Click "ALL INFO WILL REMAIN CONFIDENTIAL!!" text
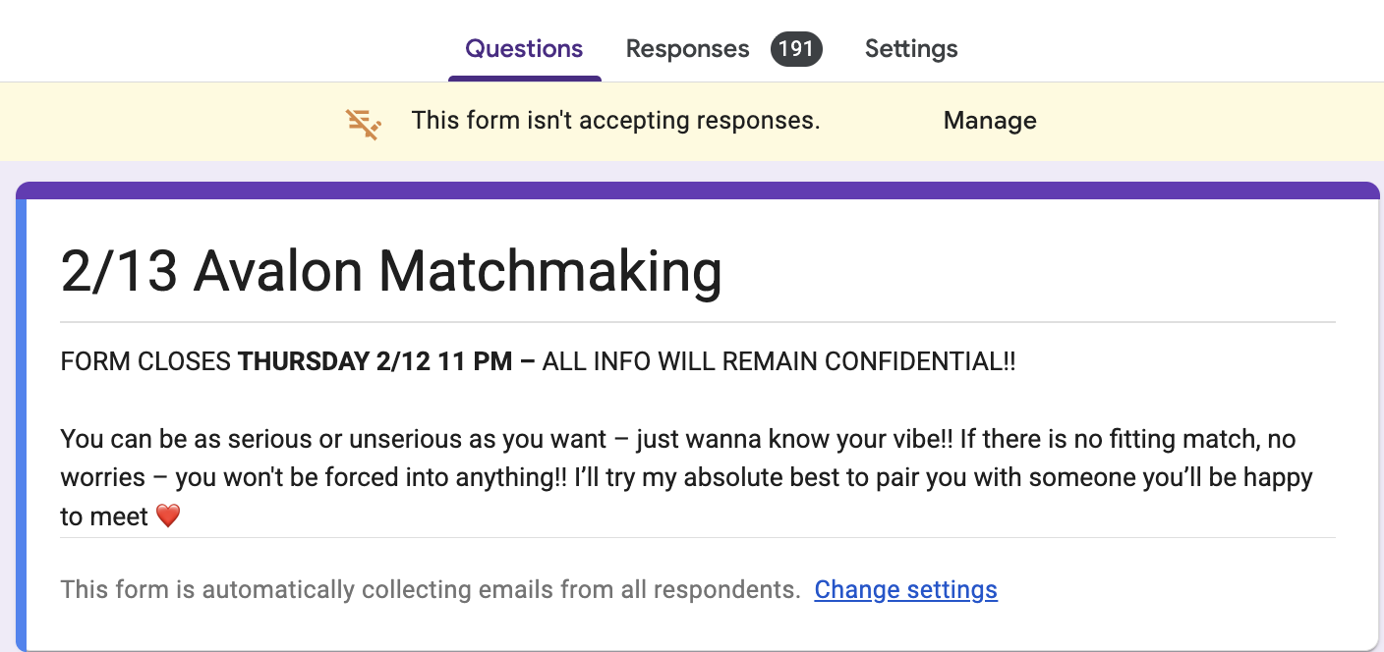Viewport: 1384px width, 652px height. coord(778,362)
